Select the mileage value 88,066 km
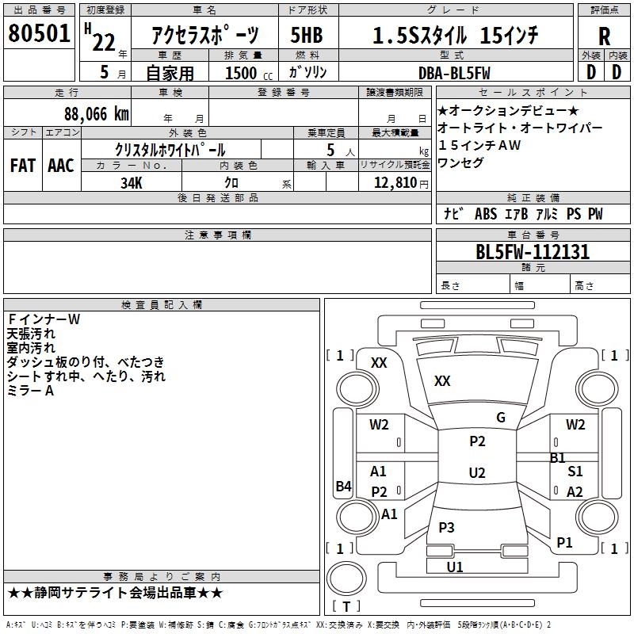Image resolution: width=634 pixels, height=634 pixels. (96, 113)
